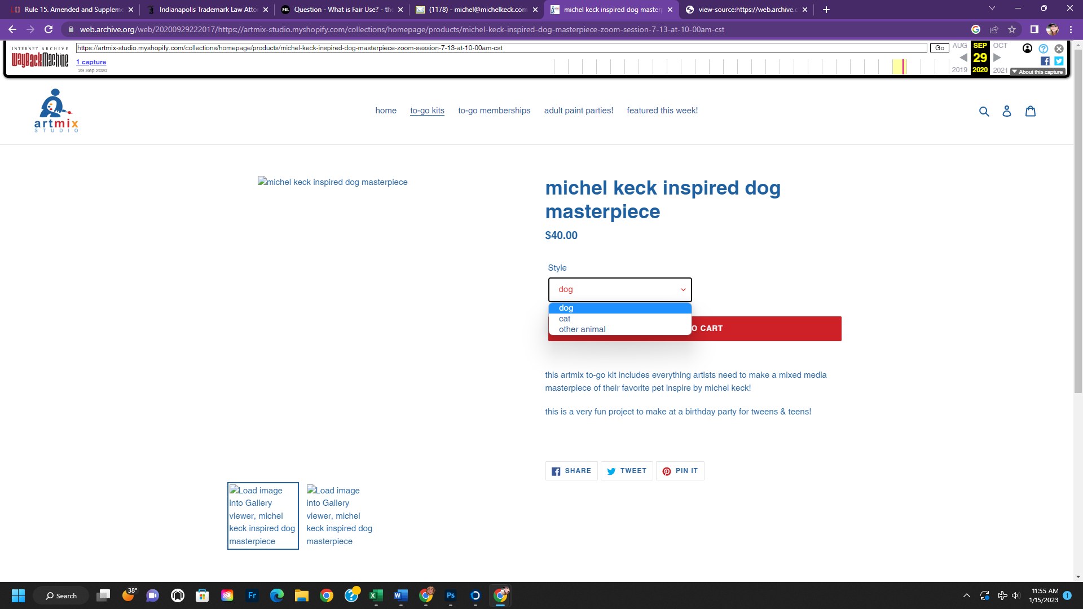Show hidden system tray icons
The height and width of the screenshot is (609, 1083).
(967, 595)
